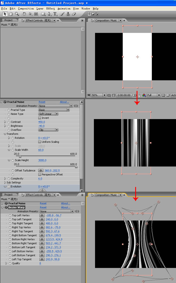This screenshot has width=176, height=283.
Task: Open the Effect menu
Action: tap(50, 9)
